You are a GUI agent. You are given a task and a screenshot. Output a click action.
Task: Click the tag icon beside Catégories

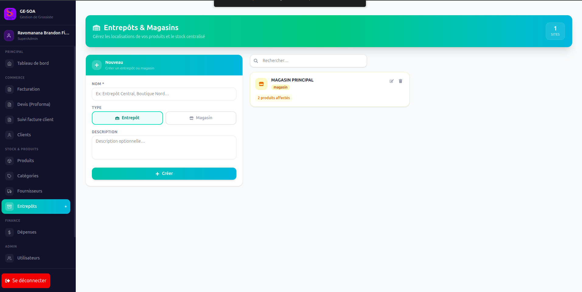[x=9, y=176]
